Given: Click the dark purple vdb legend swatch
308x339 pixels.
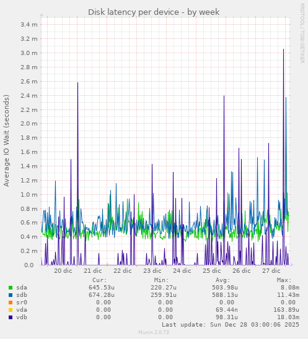Looking at the screenshot, I should 11,317.
